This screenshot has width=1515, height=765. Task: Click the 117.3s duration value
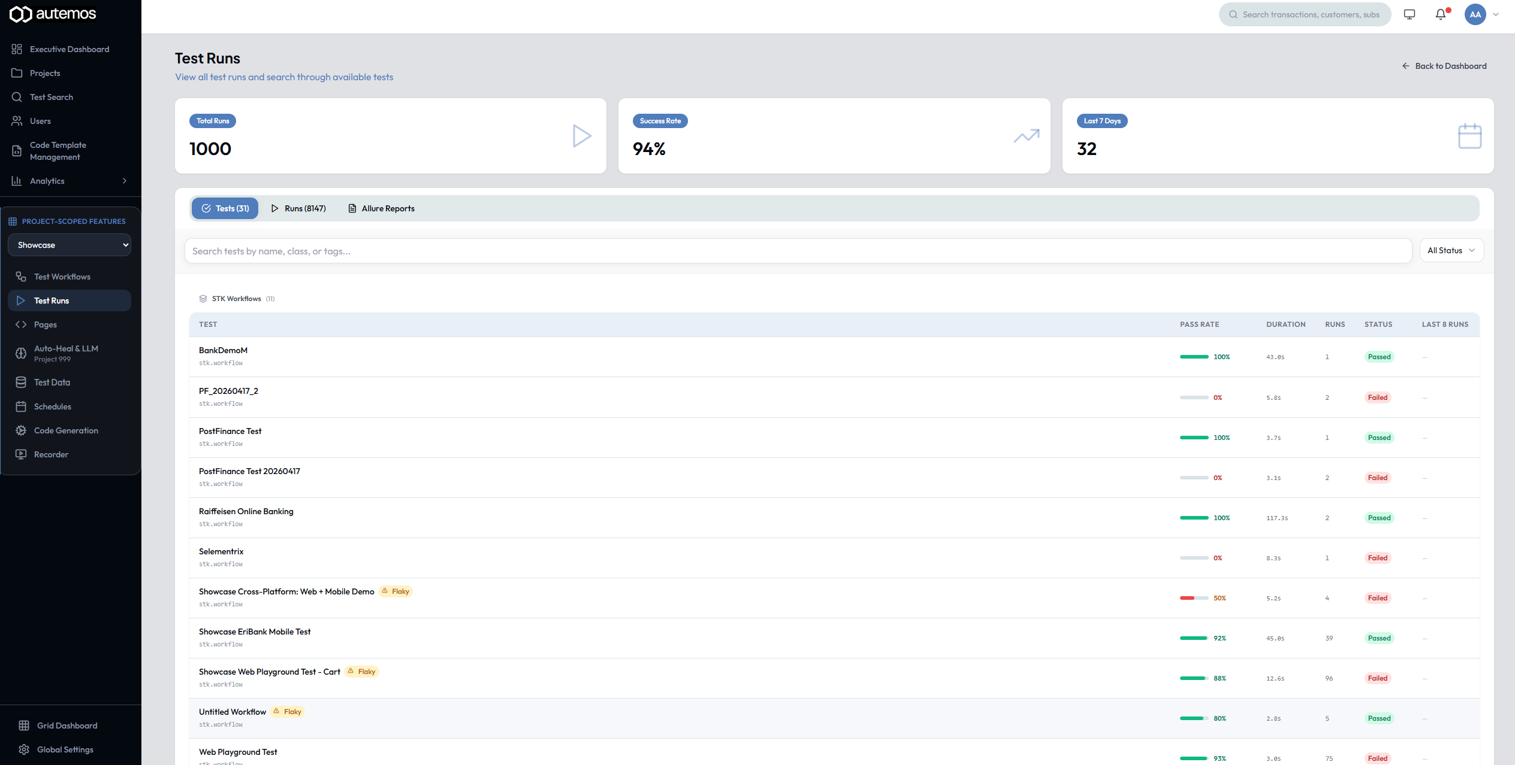(x=1276, y=518)
